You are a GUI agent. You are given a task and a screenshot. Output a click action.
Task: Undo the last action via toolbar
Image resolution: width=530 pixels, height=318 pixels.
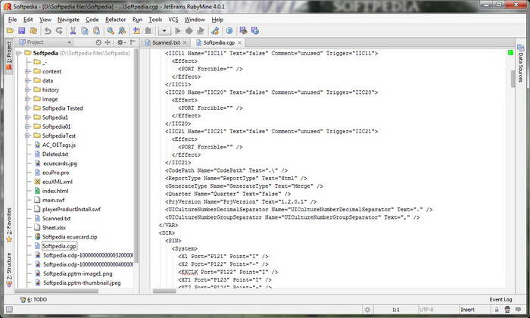click(48, 31)
